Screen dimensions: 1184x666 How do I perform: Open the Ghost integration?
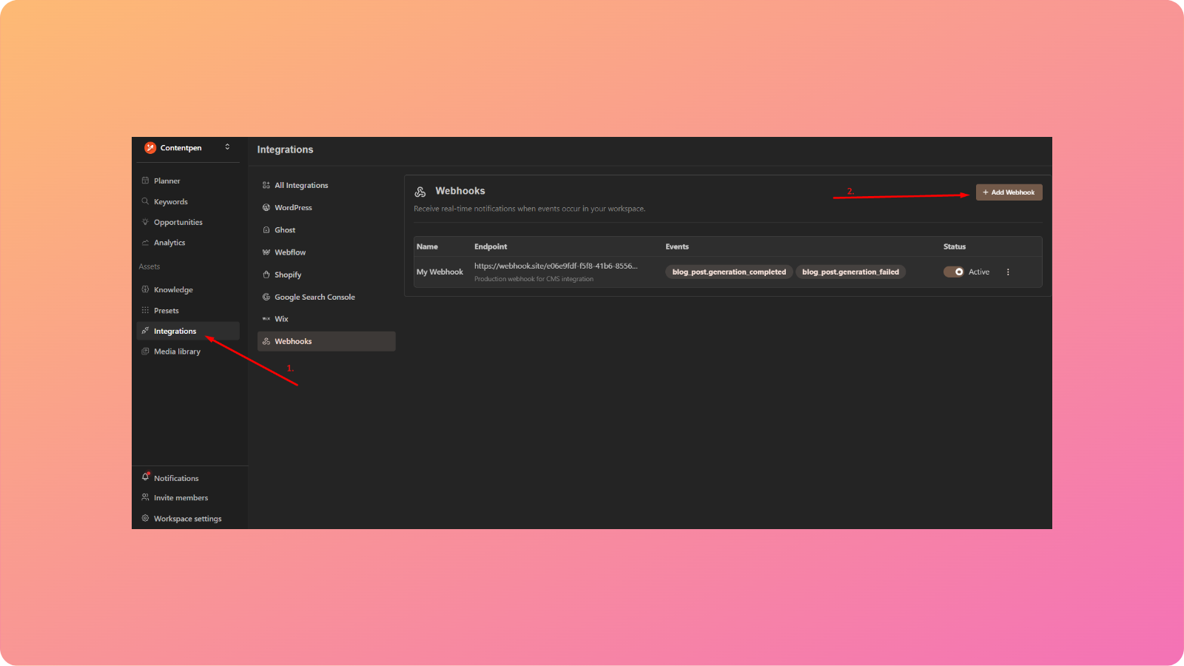(283, 229)
